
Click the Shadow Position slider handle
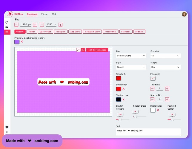(x=120, y=119)
